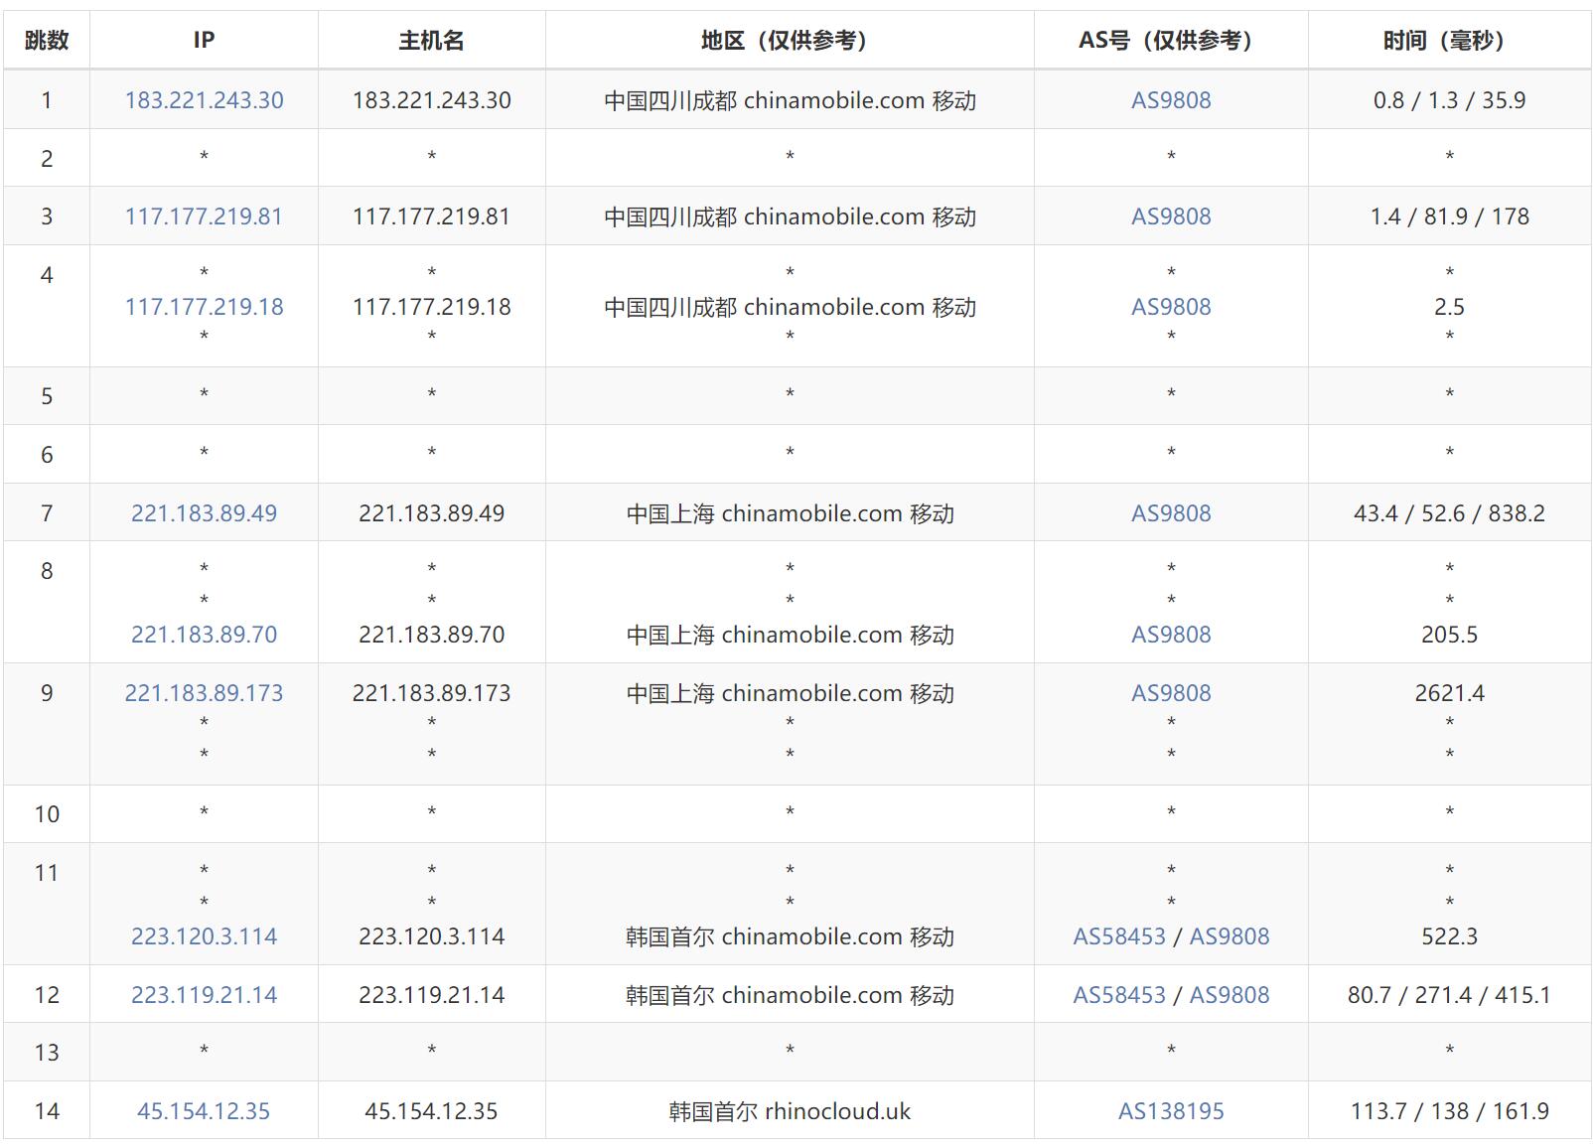Click AS9808 link in hop 1 row
Viewport: 1593px width, 1146px height.
(x=1171, y=100)
